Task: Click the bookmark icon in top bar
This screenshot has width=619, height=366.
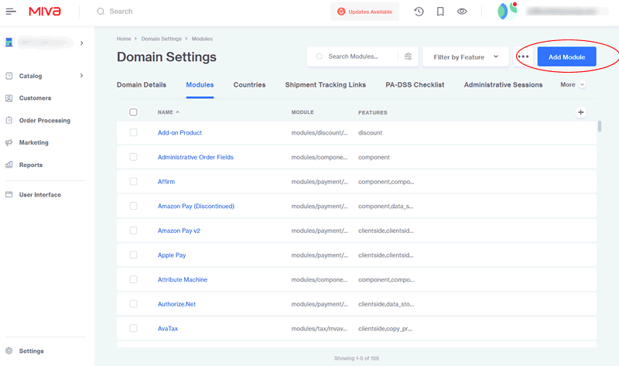Action: (440, 12)
